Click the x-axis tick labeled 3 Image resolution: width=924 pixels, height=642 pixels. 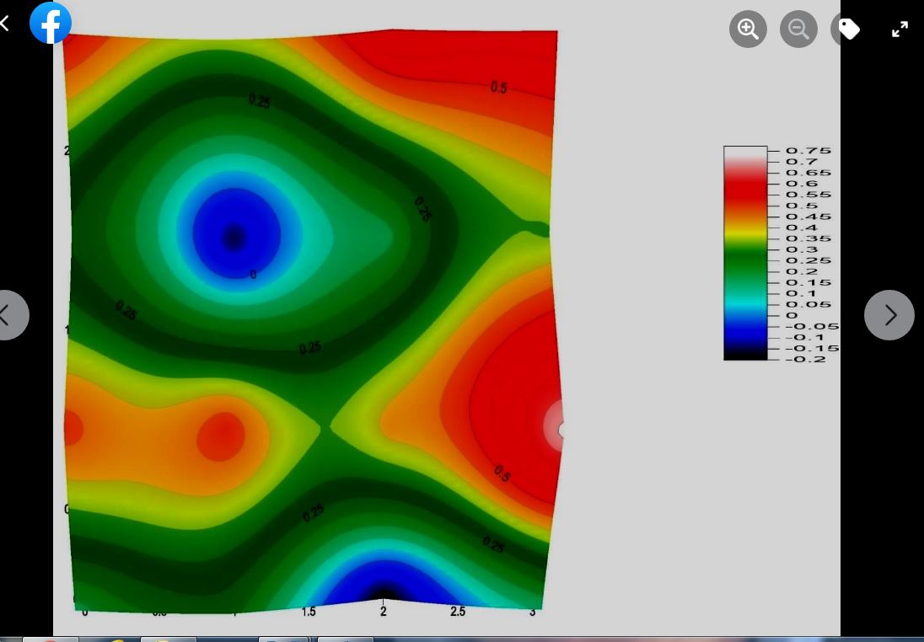(532, 612)
